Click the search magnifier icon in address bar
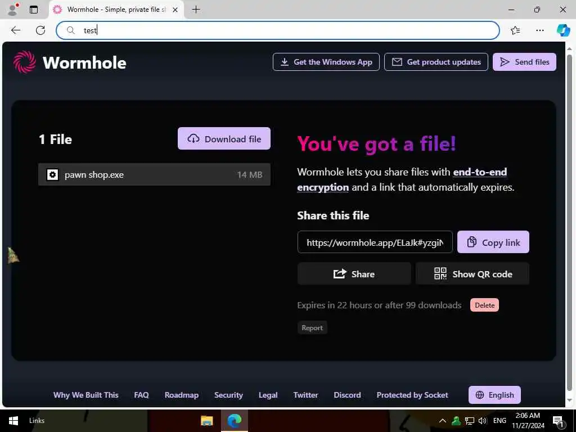 point(70,30)
